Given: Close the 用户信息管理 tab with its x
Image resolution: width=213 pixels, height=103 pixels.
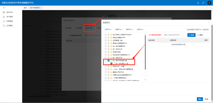Looking at the screenshot, I should (41, 8).
